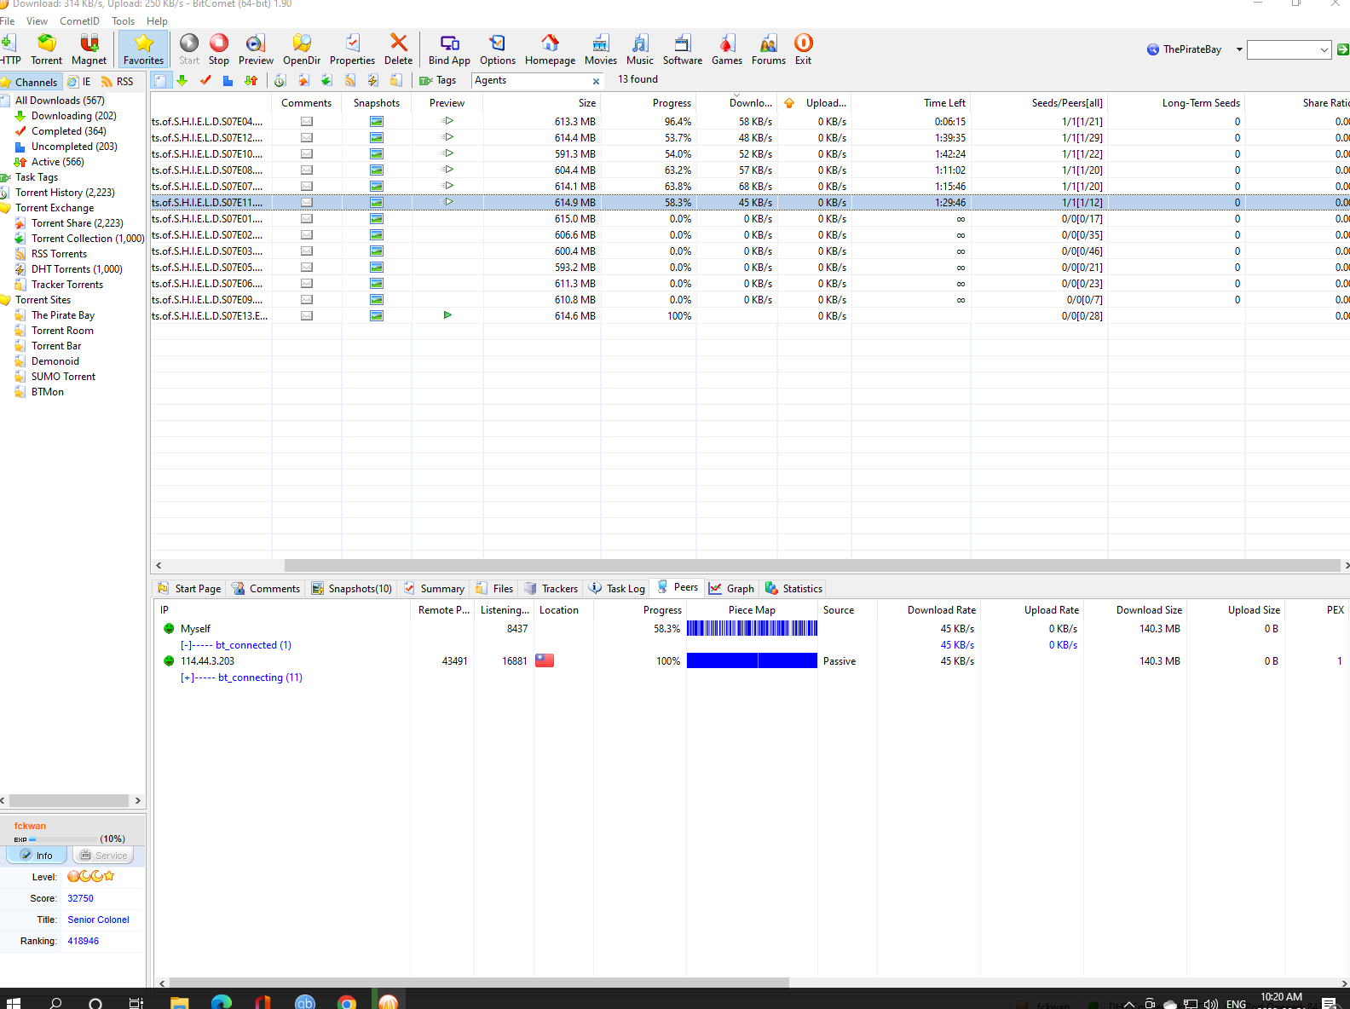Clear the Agents search filter
1350x1009 pixels.
pyautogui.click(x=596, y=81)
